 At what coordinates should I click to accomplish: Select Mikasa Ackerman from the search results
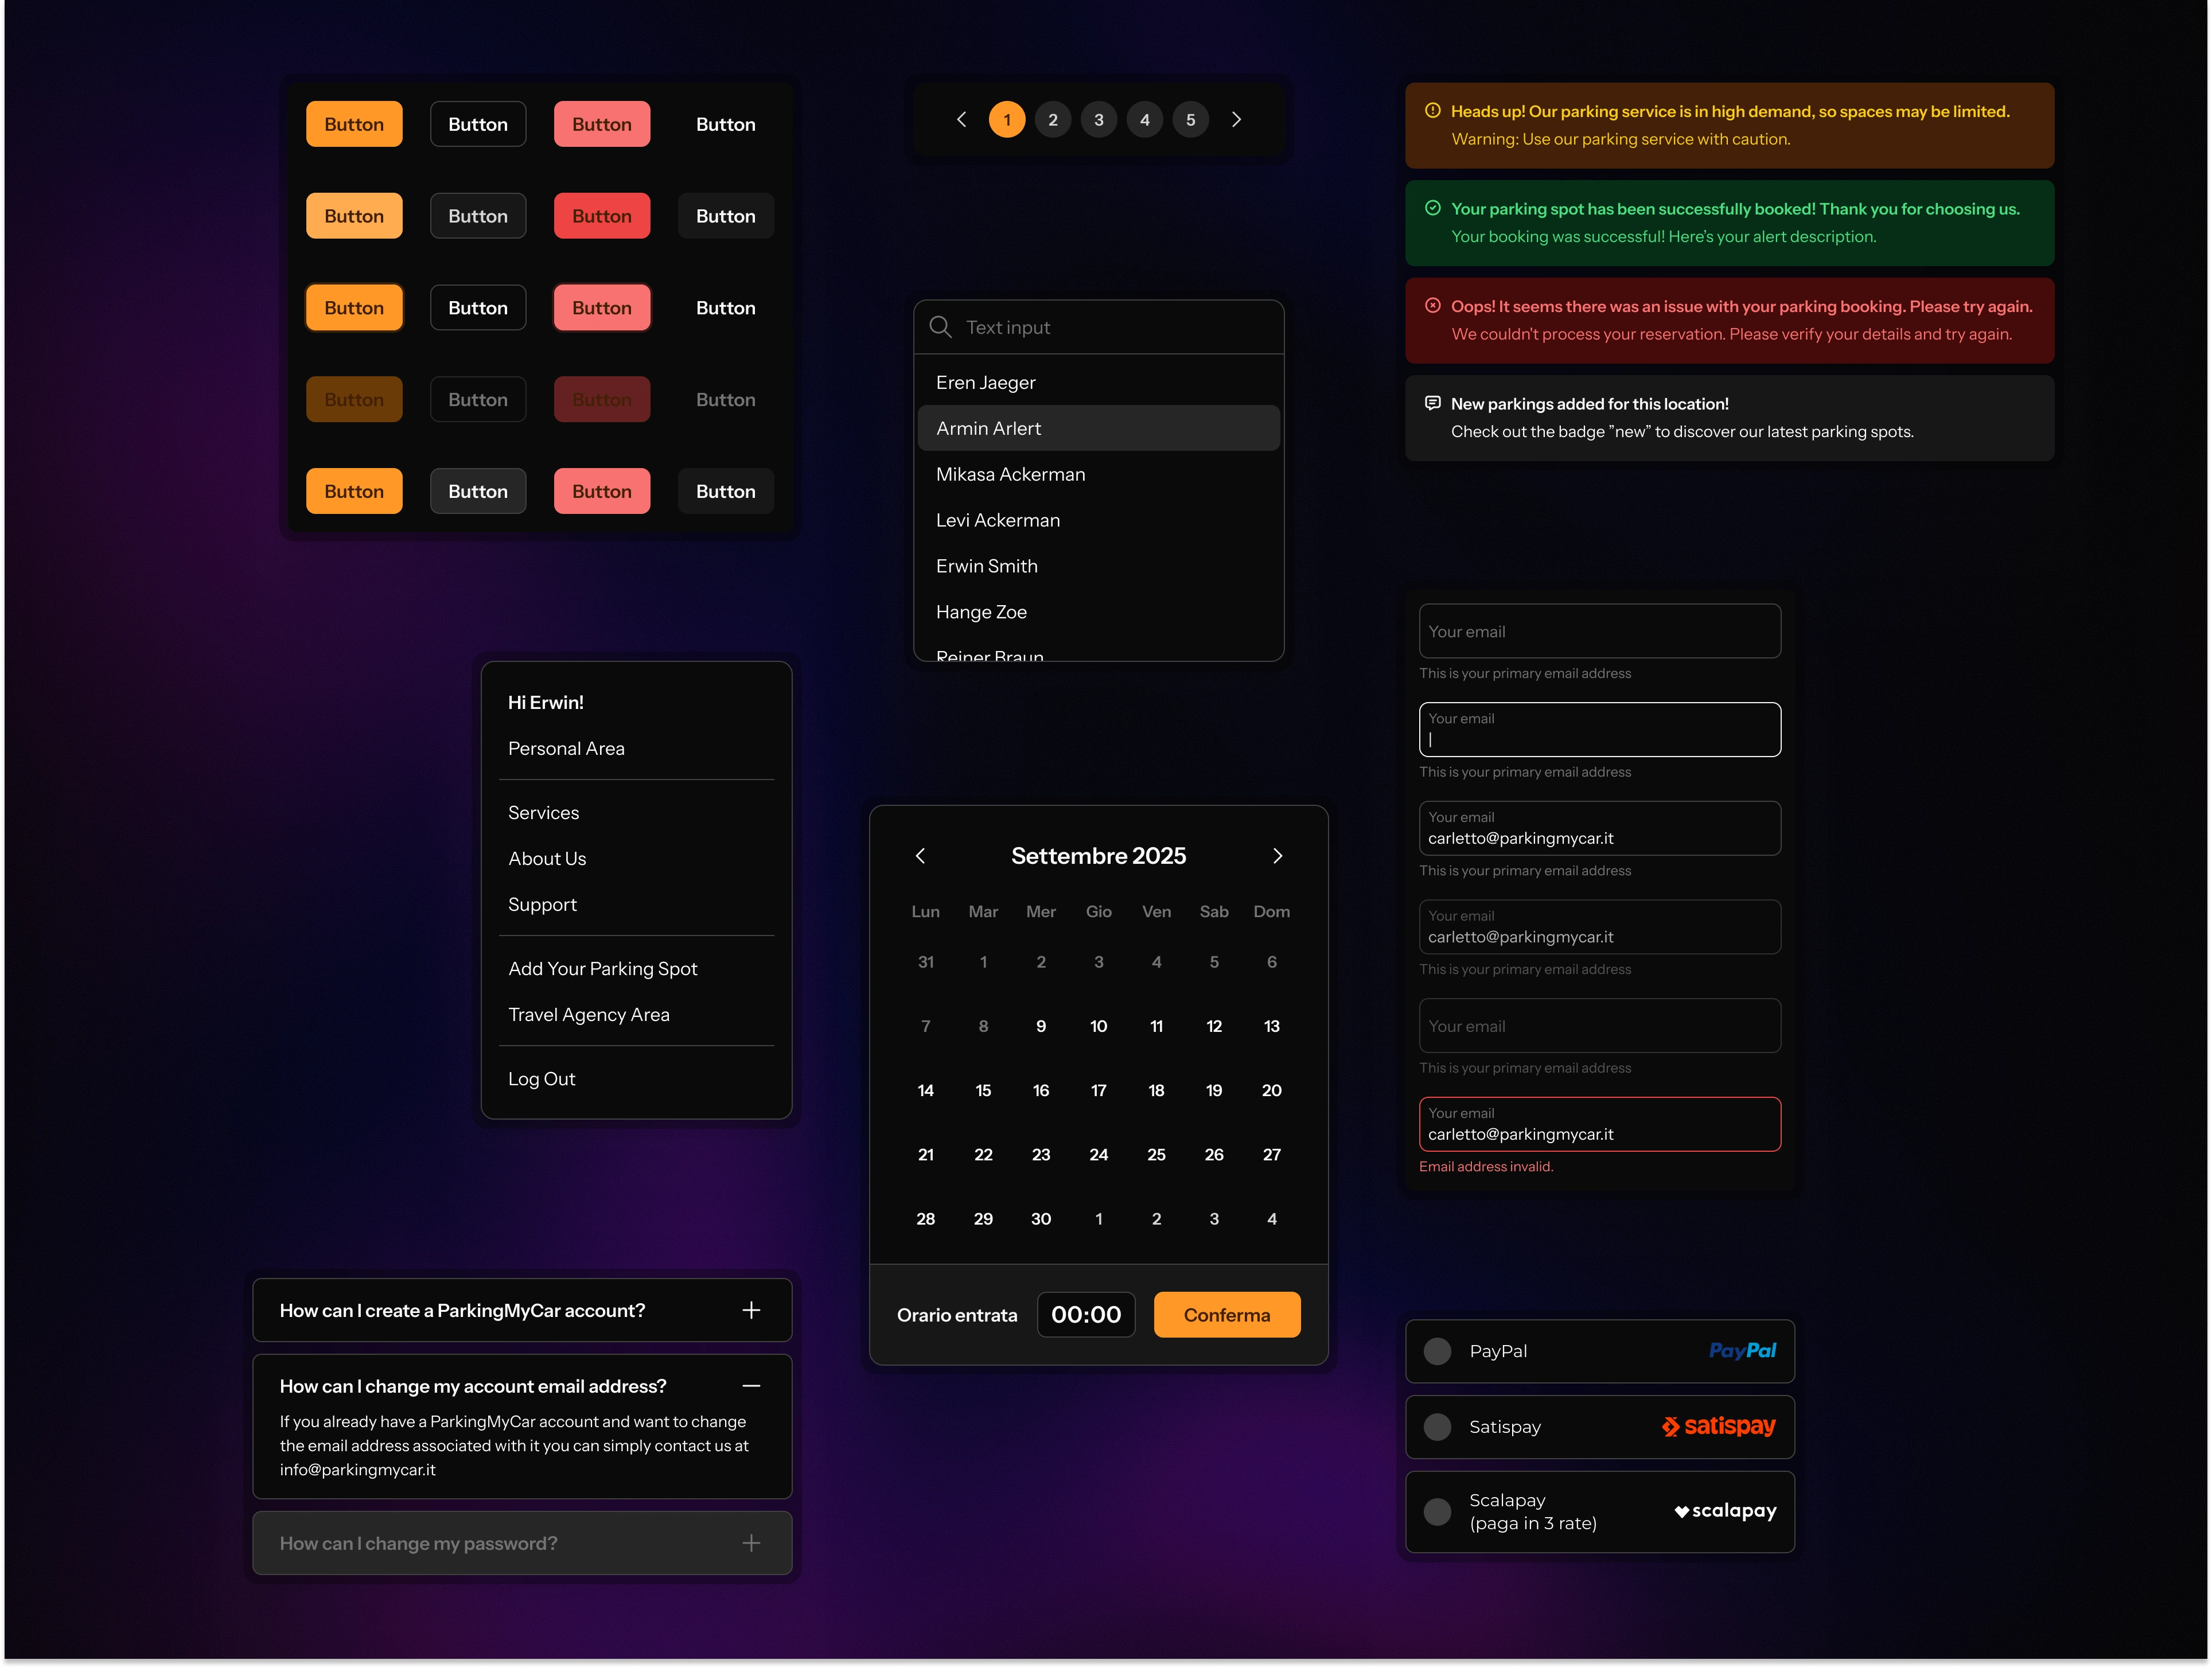click(1010, 473)
